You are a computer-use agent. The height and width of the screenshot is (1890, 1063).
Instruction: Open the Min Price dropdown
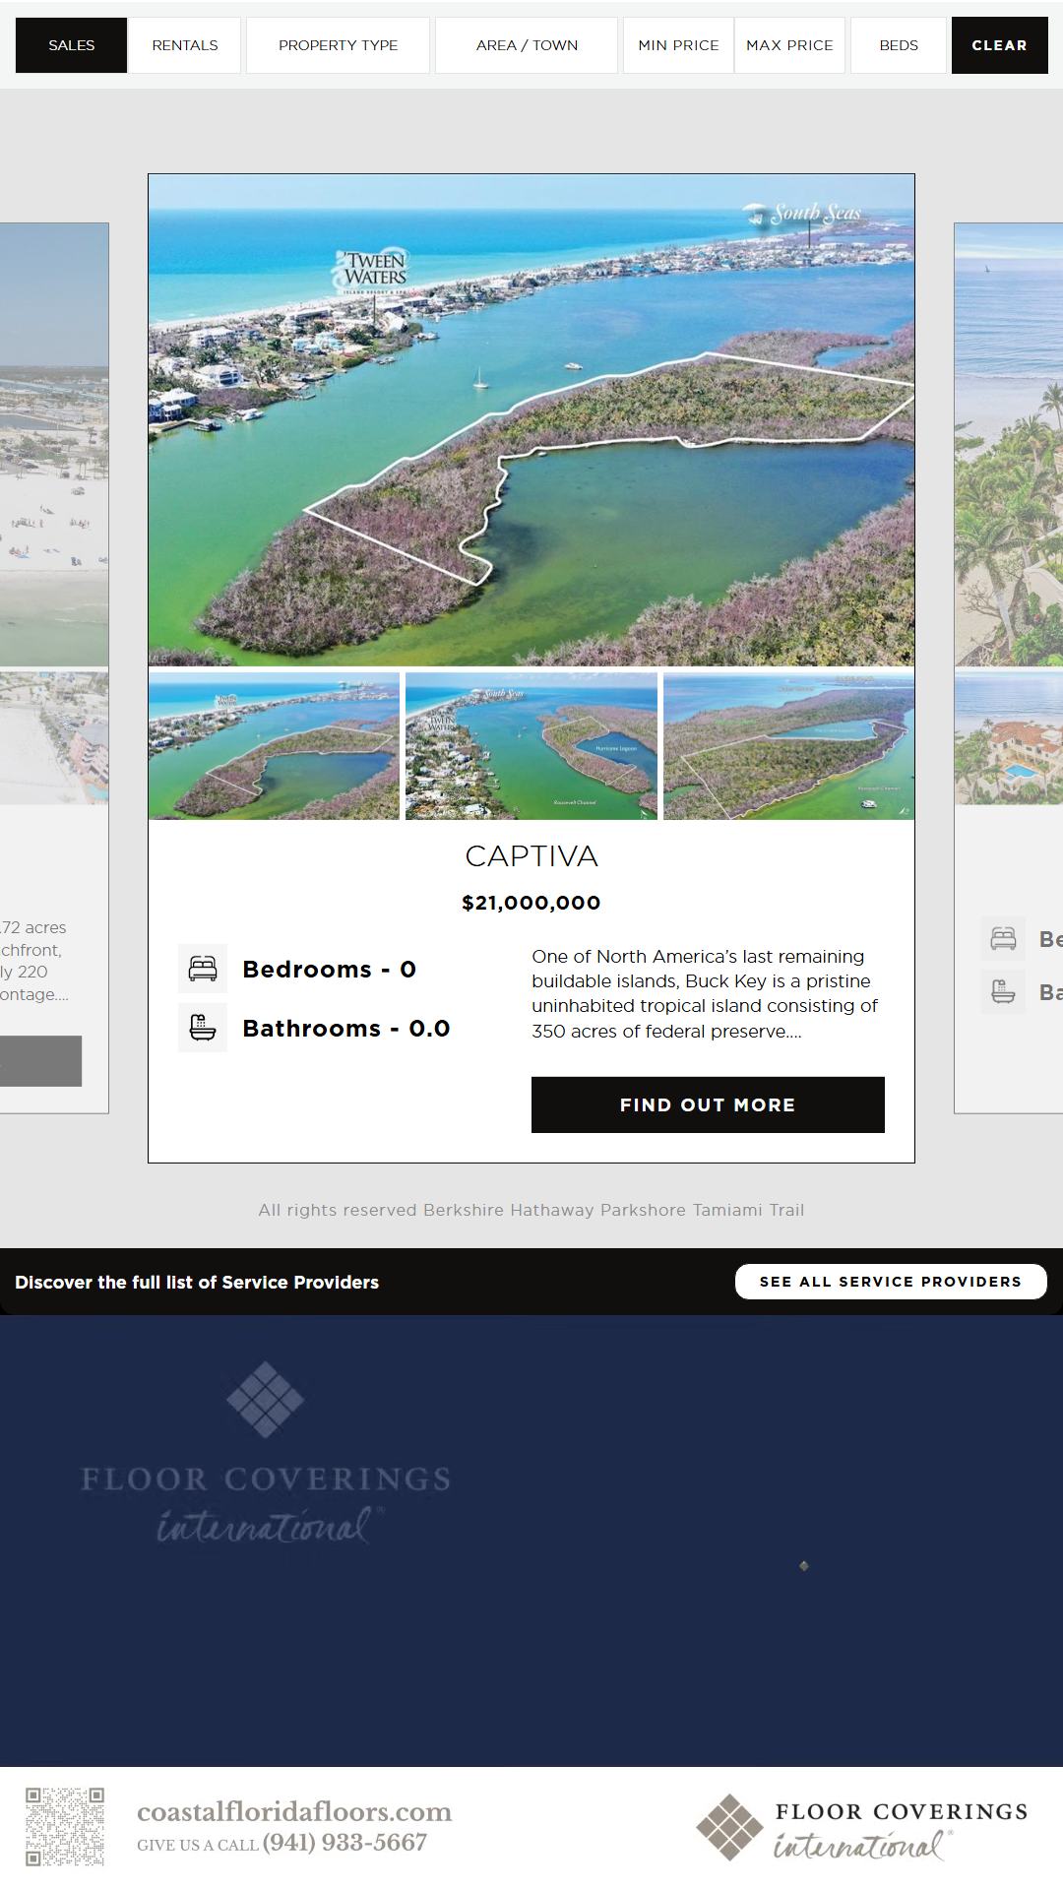pos(678,45)
